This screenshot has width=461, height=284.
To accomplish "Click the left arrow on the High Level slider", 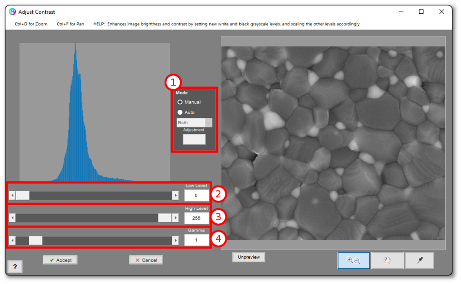I will click(x=12, y=217).
